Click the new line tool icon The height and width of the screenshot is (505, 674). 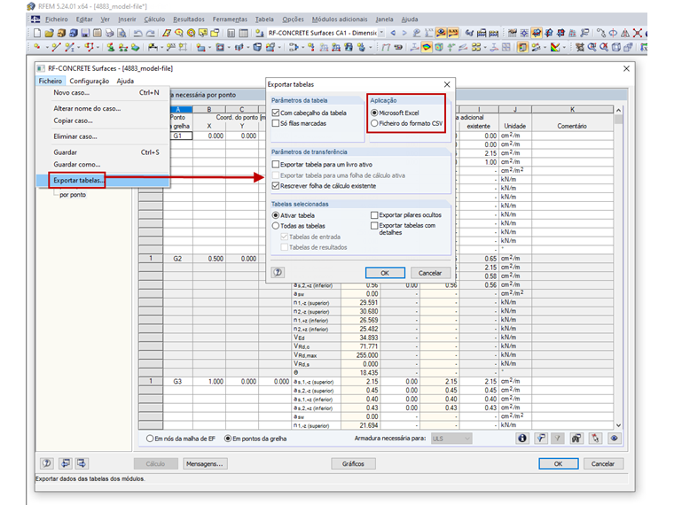coord(56,47)
